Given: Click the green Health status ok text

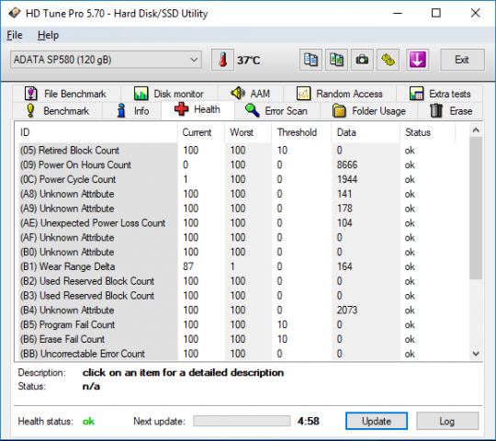Looking at the screenshot, I should tap(88, 422).
